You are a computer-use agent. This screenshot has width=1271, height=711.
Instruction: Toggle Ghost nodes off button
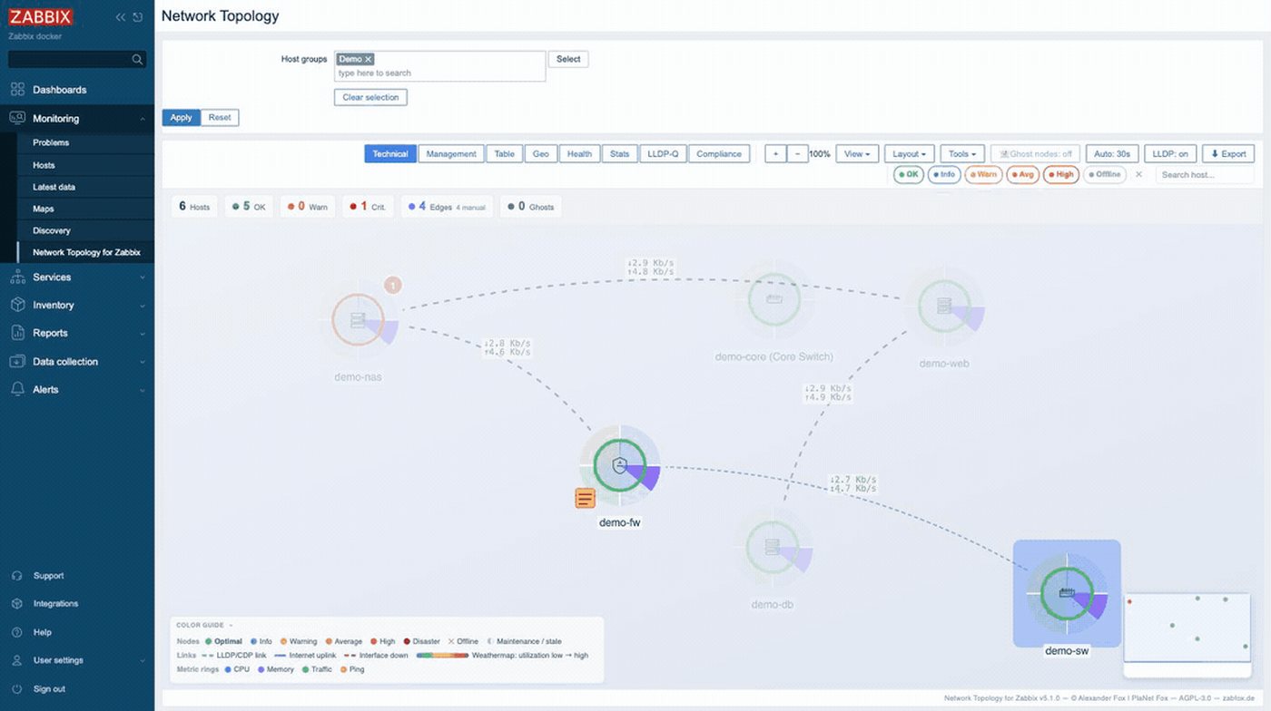(x=1036, y=154)
